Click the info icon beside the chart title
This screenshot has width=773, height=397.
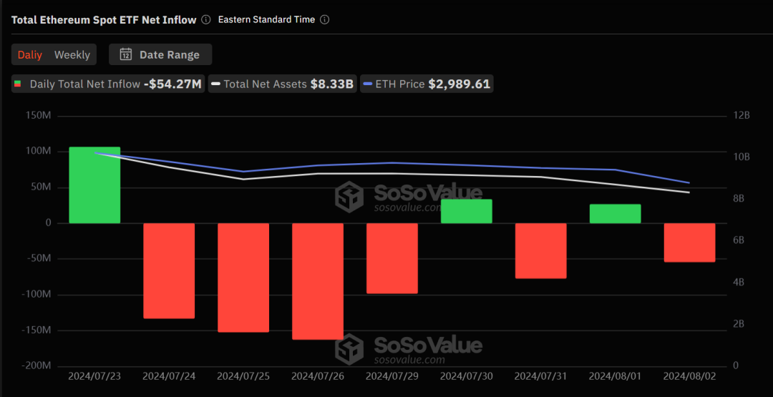(206, 20)
